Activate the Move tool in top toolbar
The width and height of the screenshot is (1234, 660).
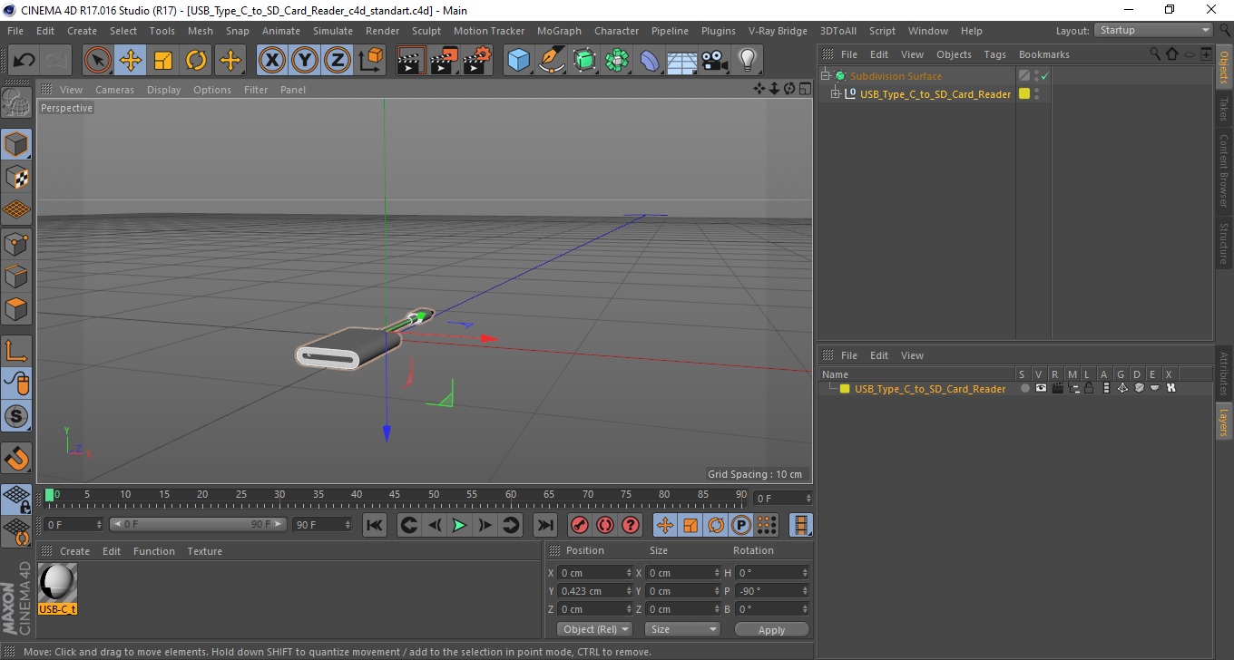click(131, 61)
